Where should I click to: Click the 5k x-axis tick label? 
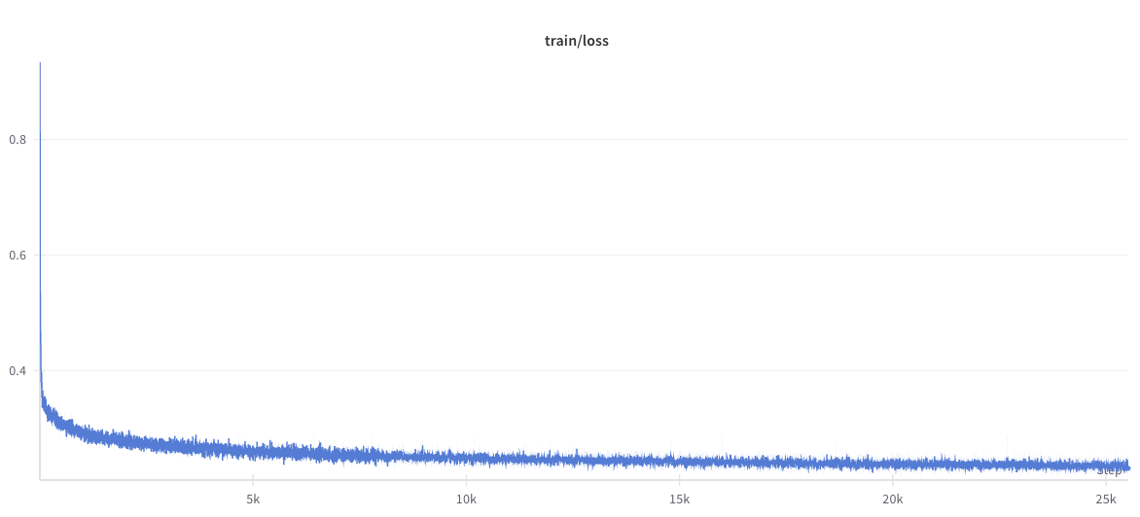pyautogui.click(x=252, y=500)
